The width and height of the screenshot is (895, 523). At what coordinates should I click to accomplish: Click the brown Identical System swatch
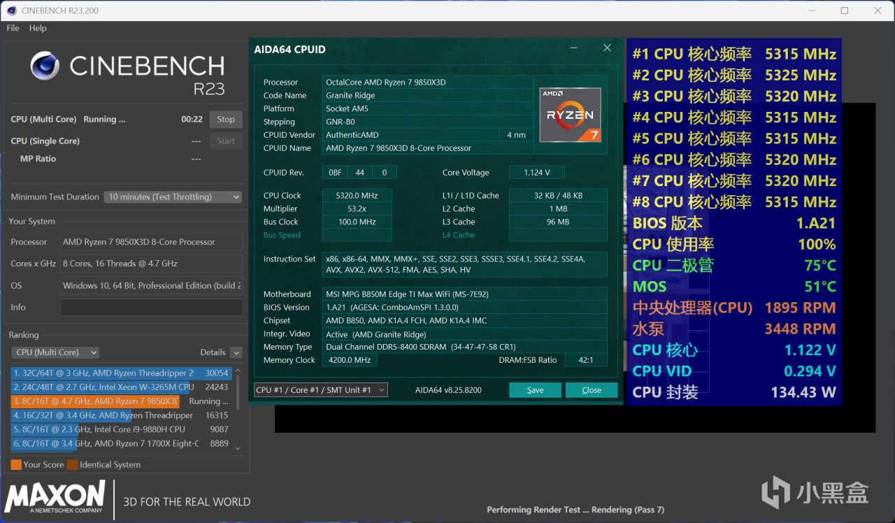73,465
